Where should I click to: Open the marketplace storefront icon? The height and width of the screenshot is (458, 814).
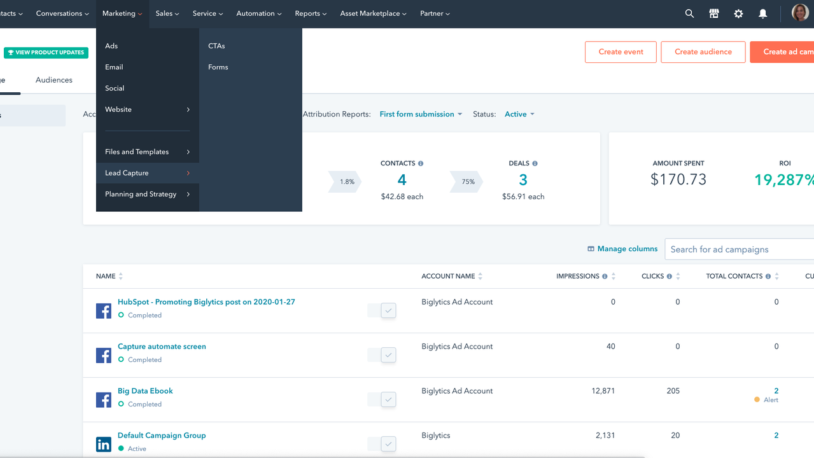(x=714, y=13)
